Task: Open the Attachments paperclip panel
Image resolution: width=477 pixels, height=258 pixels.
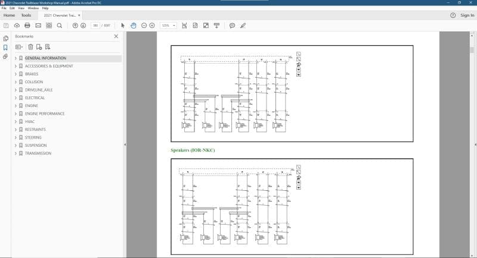Action: [5, 56]
